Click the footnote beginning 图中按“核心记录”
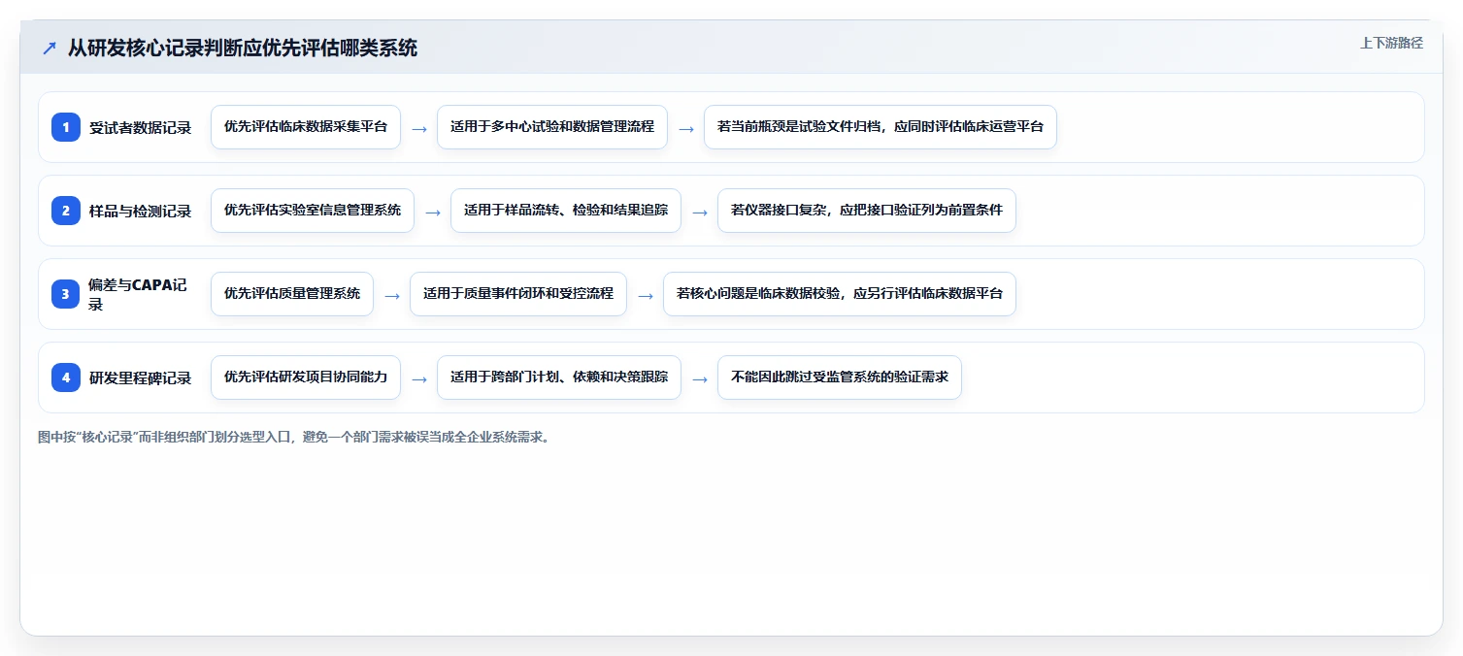The image size is (1463, 656). (295, 438)
